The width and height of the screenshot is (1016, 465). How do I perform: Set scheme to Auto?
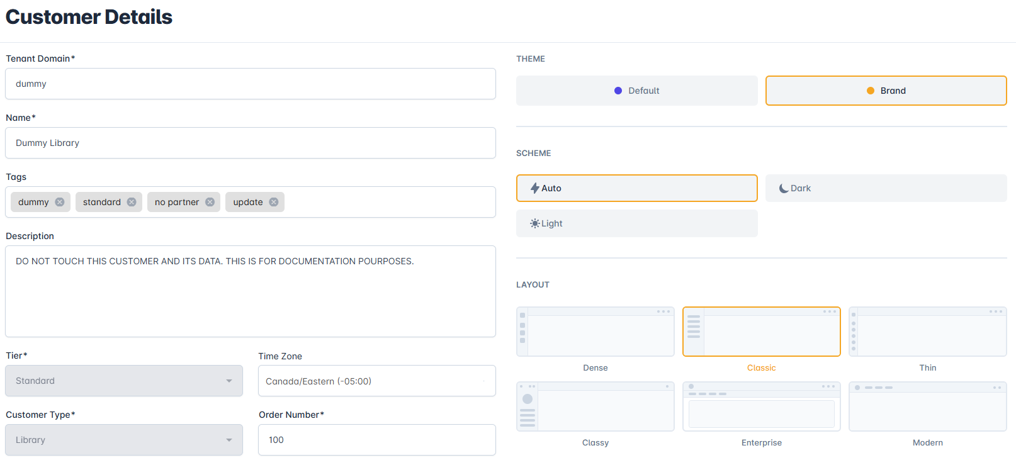click(x=636, y=188)
